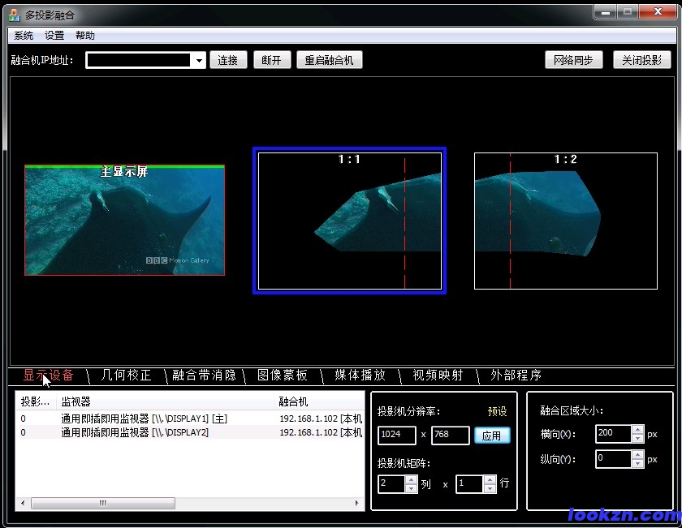Decrease 横向(X) blend size with down arrow
Screen dimensions: 682x528
coord(637,439)
